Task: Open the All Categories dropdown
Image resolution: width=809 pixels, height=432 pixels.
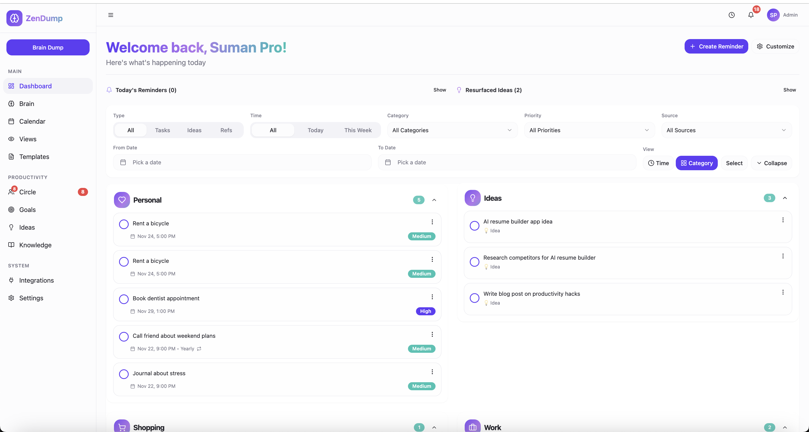Action: point(452,130)
